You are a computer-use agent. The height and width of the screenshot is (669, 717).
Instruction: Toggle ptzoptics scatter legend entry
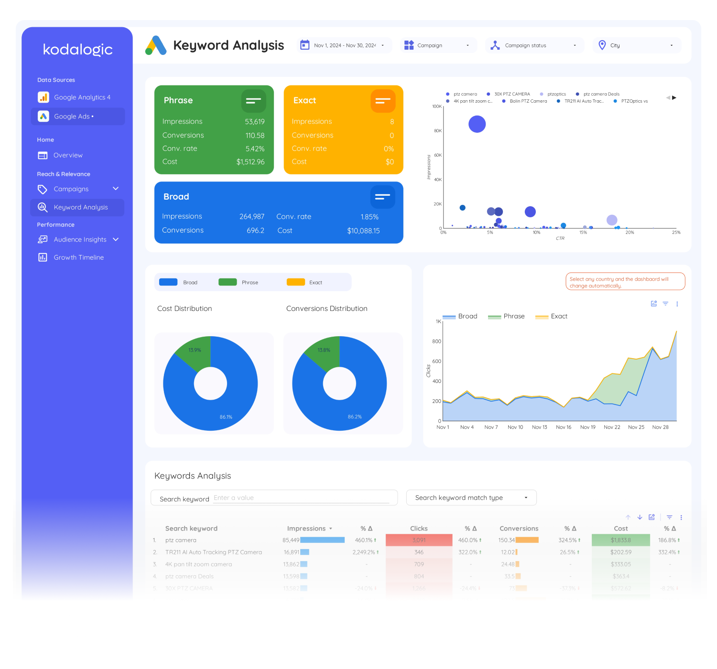pos(553,94)
